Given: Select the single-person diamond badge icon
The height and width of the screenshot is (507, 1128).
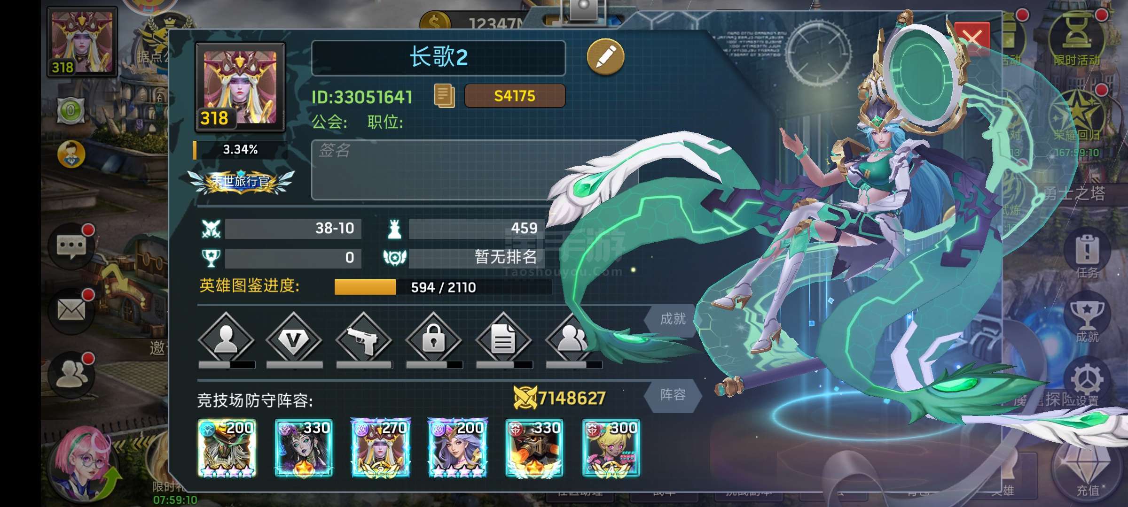Looking at the screenshot, I should pos(226,340).
